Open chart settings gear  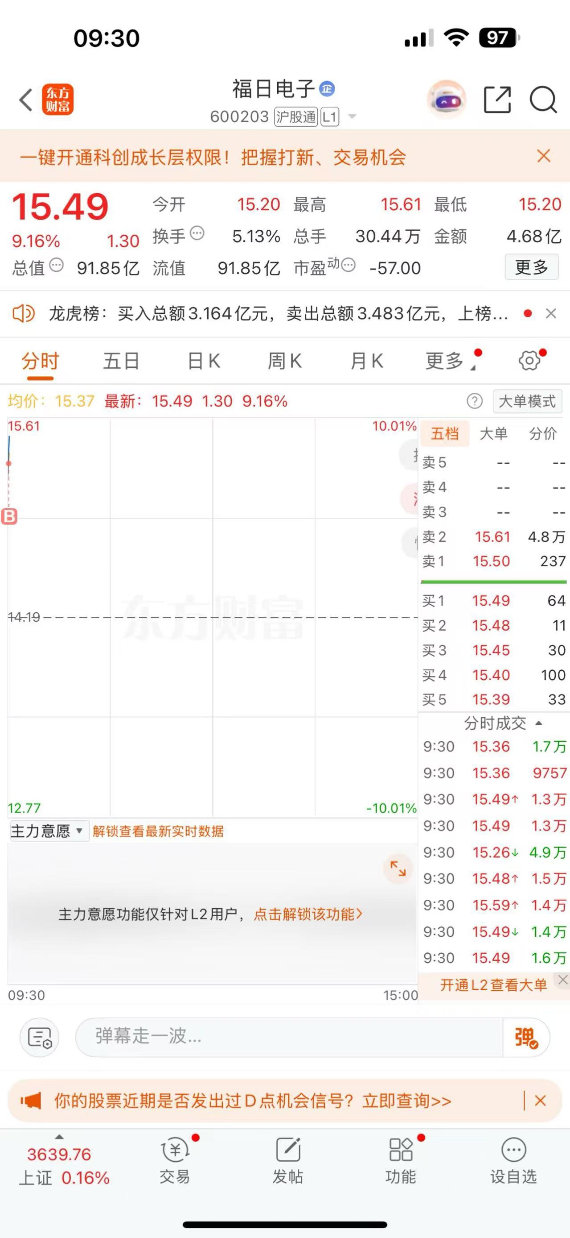point(530,361)
